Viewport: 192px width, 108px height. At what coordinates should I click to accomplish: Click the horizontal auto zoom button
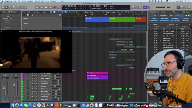point(129,12)
